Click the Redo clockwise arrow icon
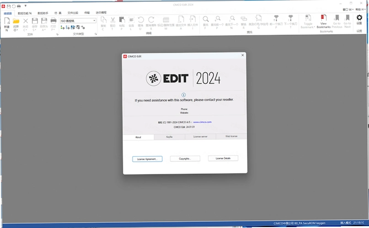This screenshot has height=228, width=369. click(x=151, y=20)
